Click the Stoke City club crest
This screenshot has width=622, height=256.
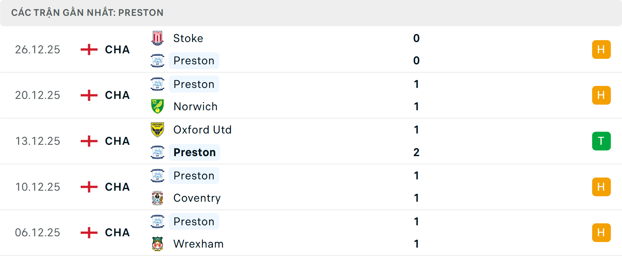point(157,38)
